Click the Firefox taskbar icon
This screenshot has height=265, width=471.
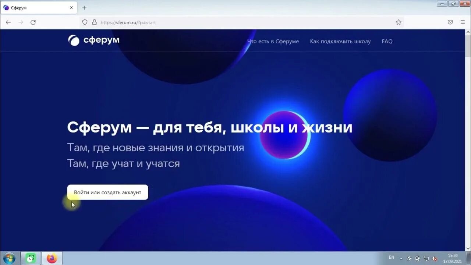[x=52, y=258]
